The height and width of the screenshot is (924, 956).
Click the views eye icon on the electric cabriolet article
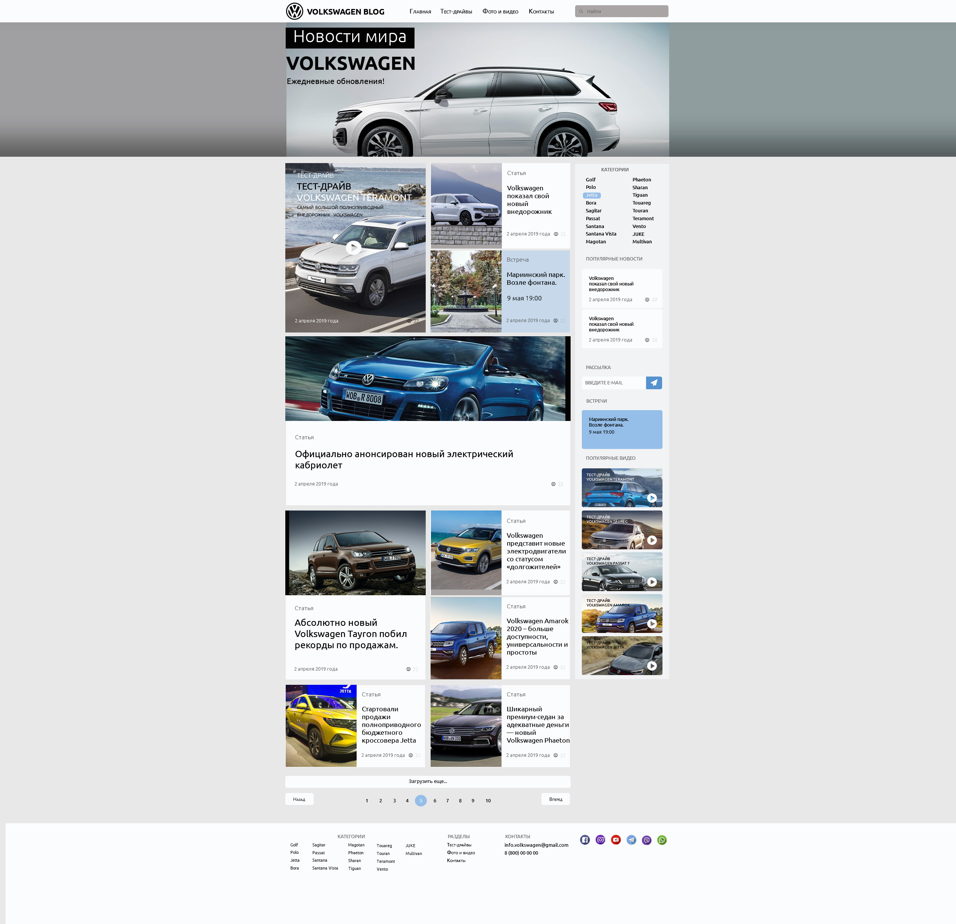(553, 484)
